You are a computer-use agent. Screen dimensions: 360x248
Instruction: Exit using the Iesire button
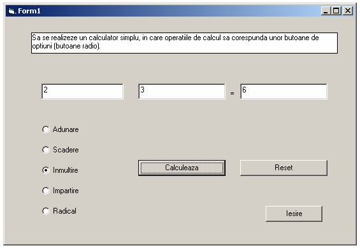pos(294,214)
